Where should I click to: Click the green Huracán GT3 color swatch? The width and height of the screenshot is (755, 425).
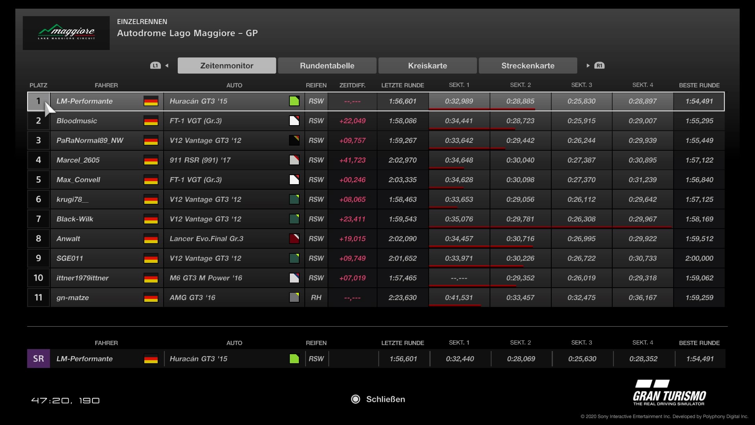294,101
